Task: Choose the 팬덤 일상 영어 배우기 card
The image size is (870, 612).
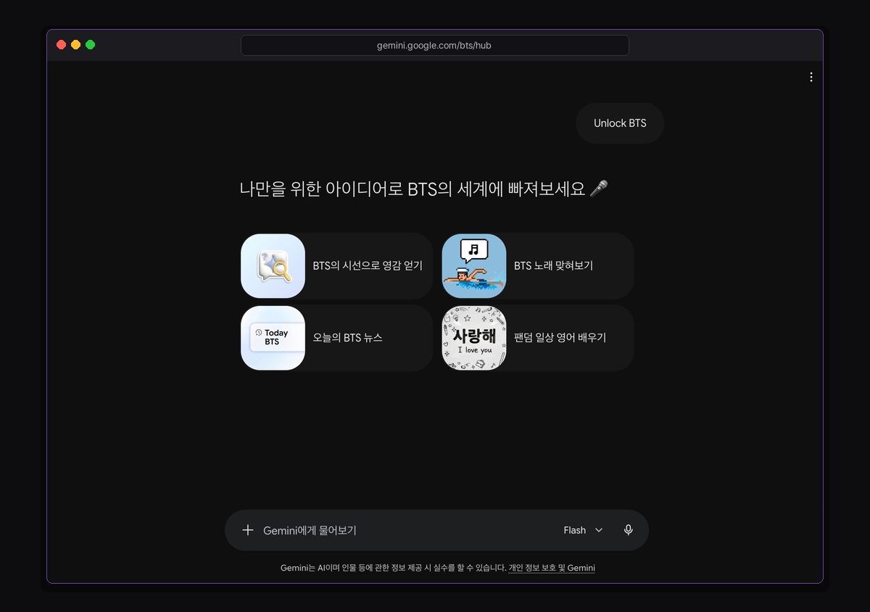Action: tap(538, 338)
